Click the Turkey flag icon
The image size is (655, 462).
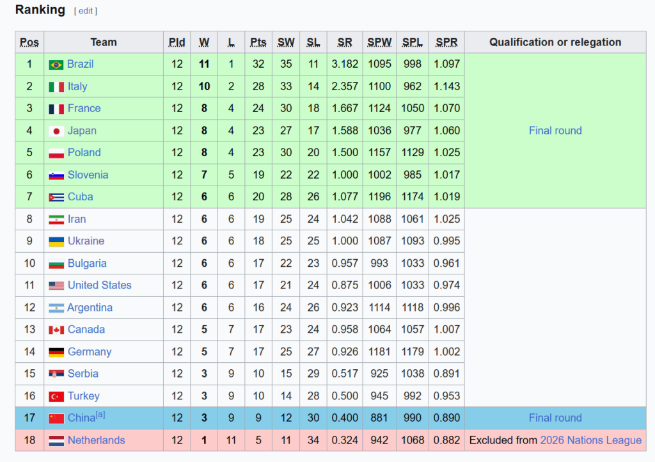pyautogui.click(x=56, y=397)
